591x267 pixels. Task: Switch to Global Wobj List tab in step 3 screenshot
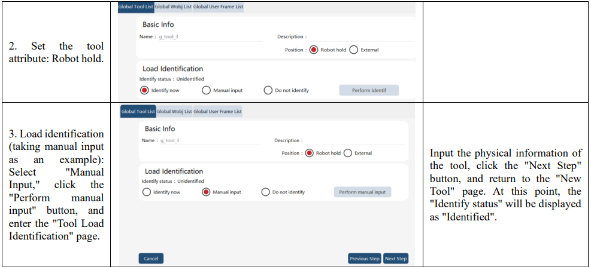[174, 111]
